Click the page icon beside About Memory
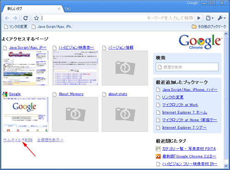 tap(54, 94)
